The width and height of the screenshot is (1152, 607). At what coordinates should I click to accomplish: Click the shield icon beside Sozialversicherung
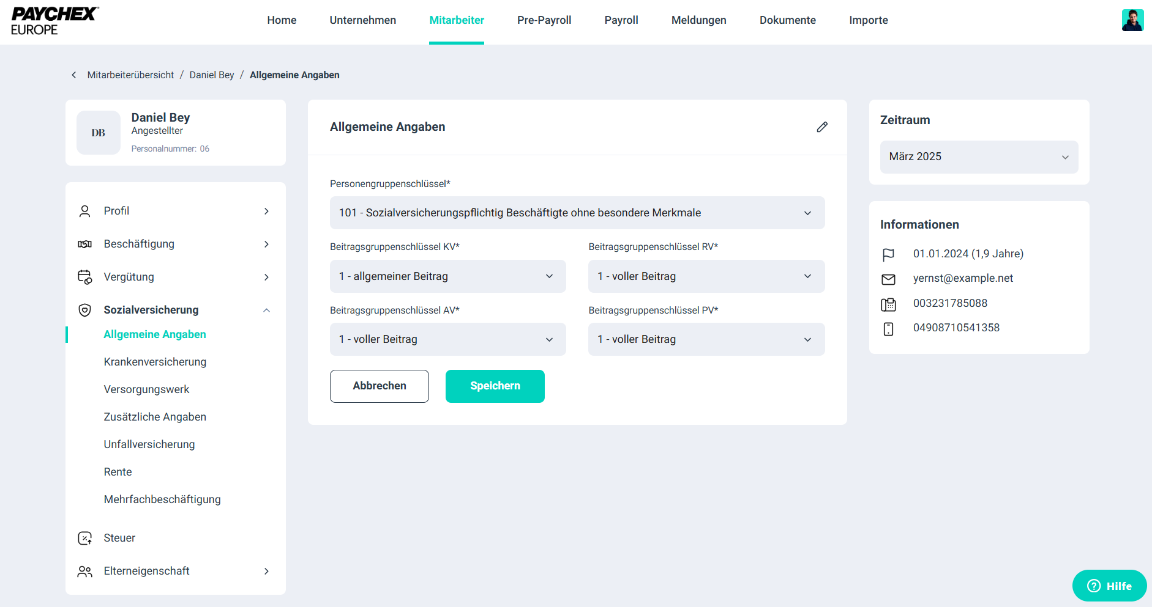click(85, 310)
